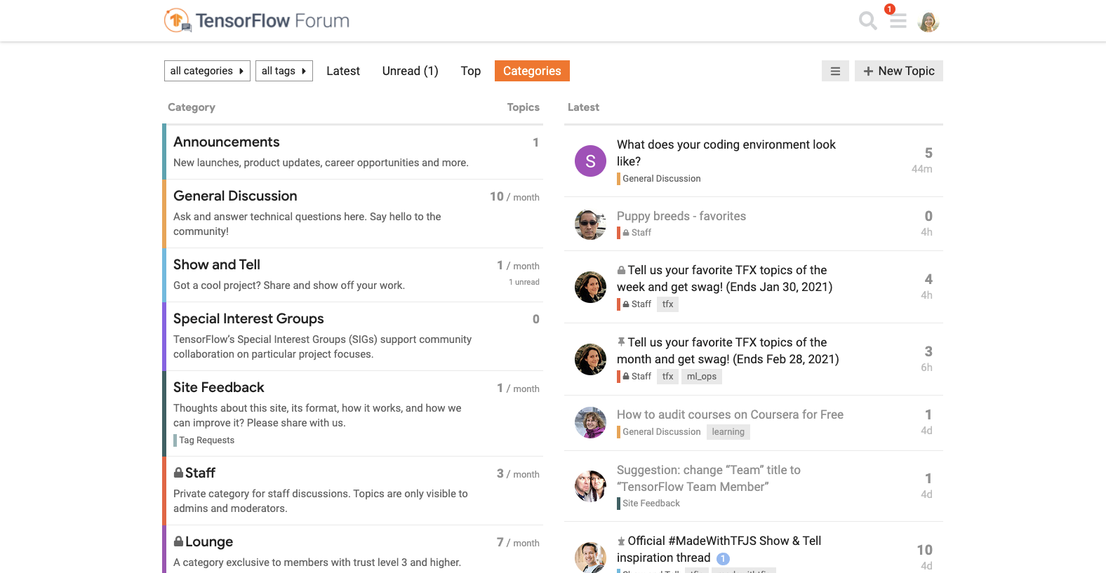Screen dimensions: 1106x573
Task: Click the purple S avatar
Action: pyautogui.click(x=590, y=161)
